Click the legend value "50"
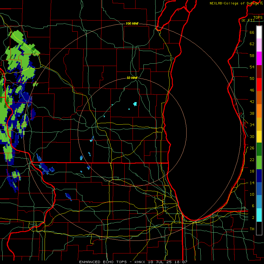 coord(252,79)
